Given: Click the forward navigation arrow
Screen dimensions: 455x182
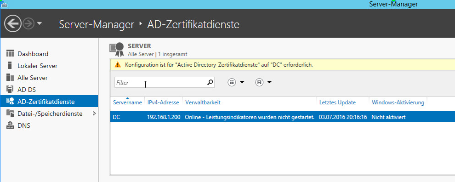Looking at the screenshot, I should pos(28,24).
